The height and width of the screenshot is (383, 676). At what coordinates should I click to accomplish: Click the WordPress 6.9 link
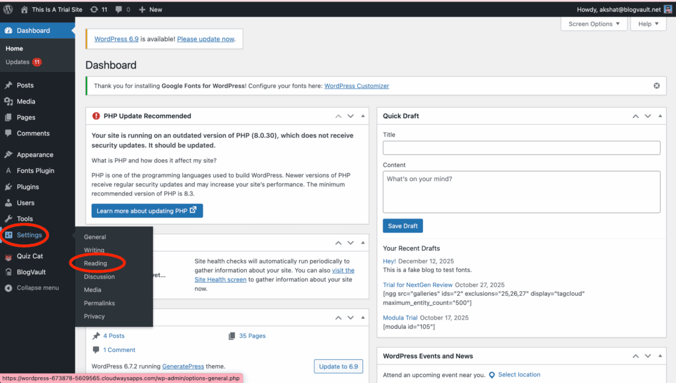click(116, 39)
